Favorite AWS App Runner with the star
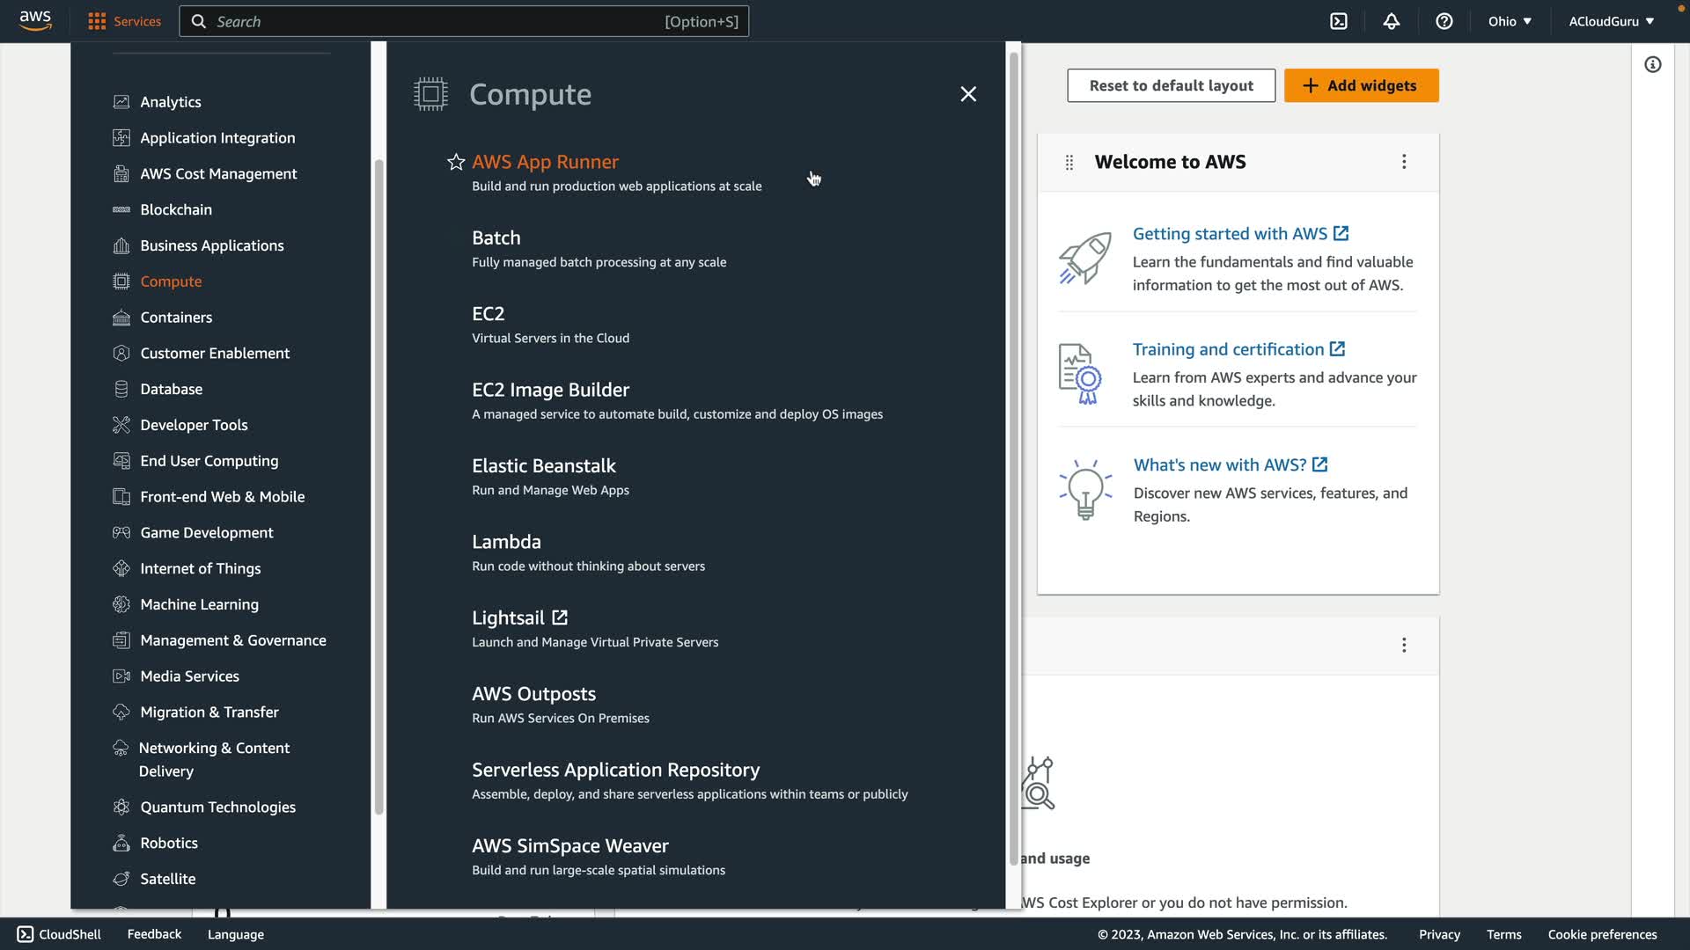This screenshot has height=950, width=1690. (455, 162)
